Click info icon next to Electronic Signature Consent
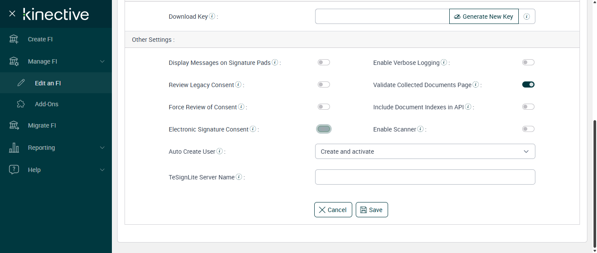Image resolution: width=597 pixels, height=253 pixels. coord(253,129)
